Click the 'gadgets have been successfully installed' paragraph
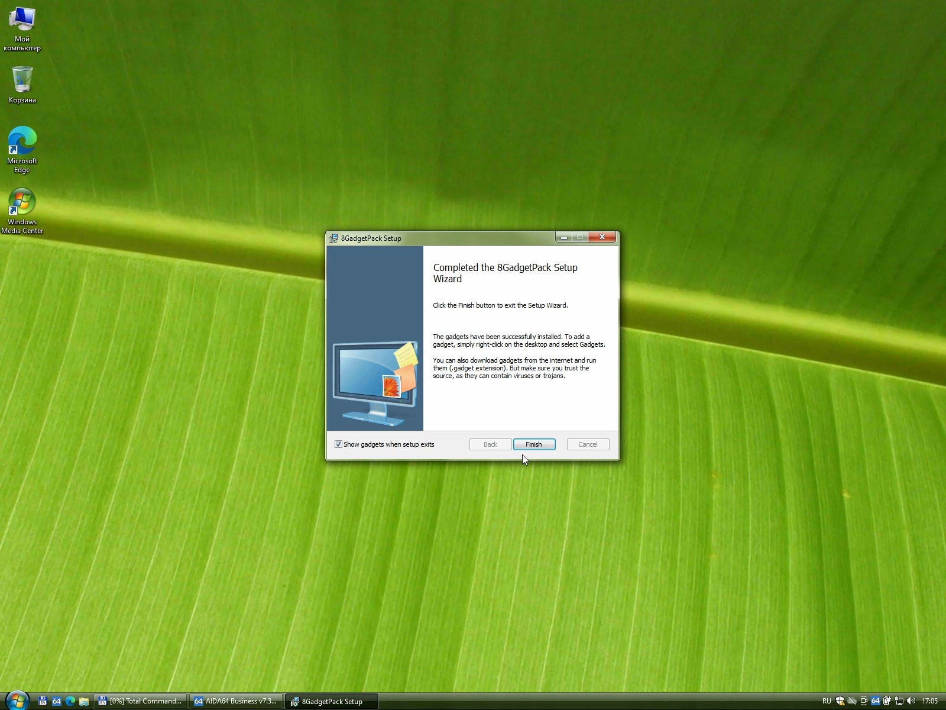 (x=519, y=341)
